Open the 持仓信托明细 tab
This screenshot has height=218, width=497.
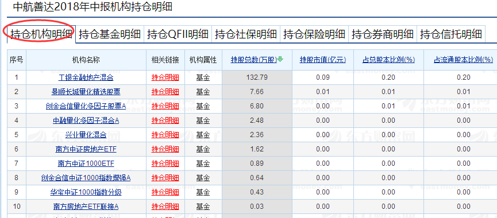pos(451,34)
